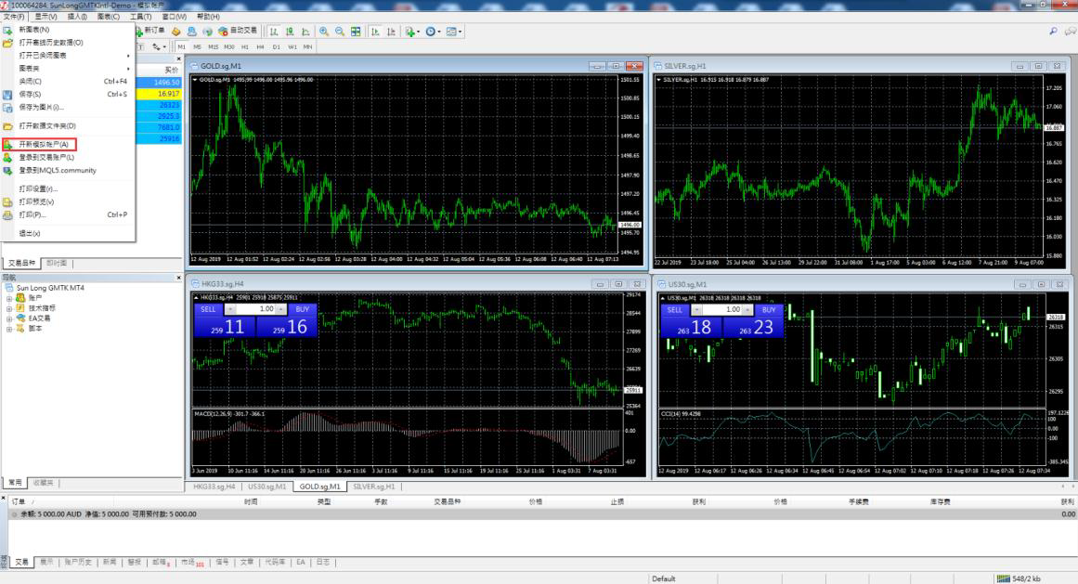The width and height of the screenshot is (1078, 584).
Task: Expand the 账户 node in navigator tree
Action: pyautogui.click(x=9, y=298)
